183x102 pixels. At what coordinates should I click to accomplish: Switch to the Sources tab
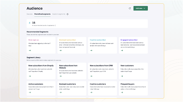point(29,14)
